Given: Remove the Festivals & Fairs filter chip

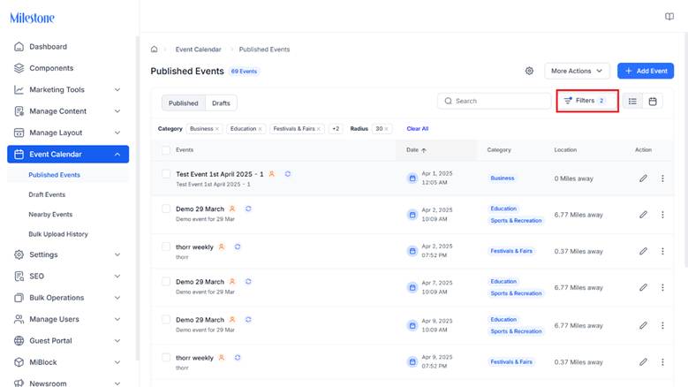Looking at the screenshot, I should tap(319, 129).
